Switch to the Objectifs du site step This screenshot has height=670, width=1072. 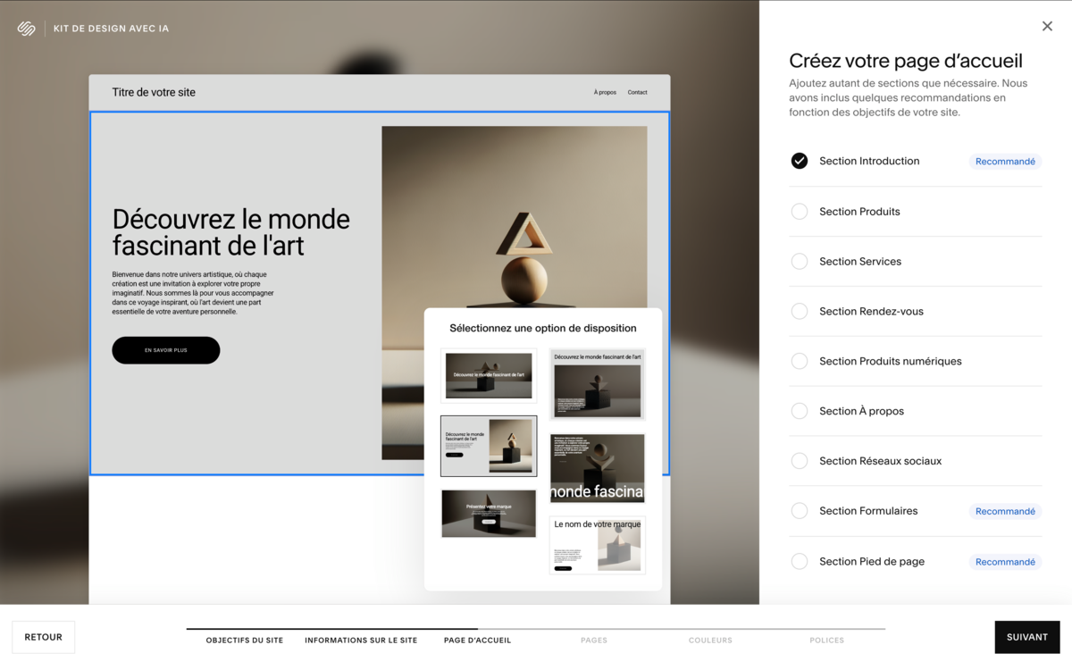245,640
